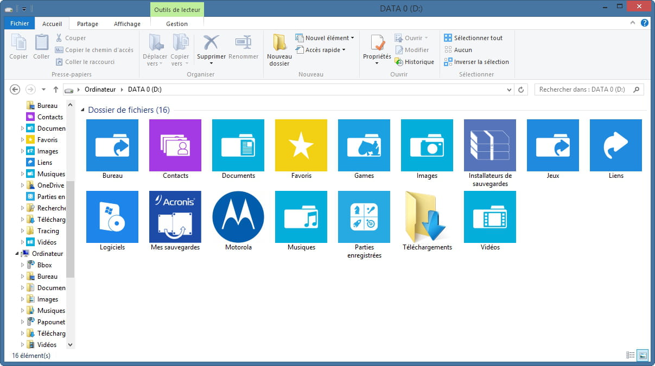Viewport: 655px width, 366px height.
Task: Open the Acronis Mes sauvegardes folder
Action: (175, 217)
